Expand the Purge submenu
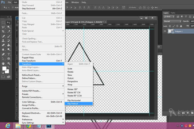The width and height of the screenshot is (194, 129). point(42,86)
